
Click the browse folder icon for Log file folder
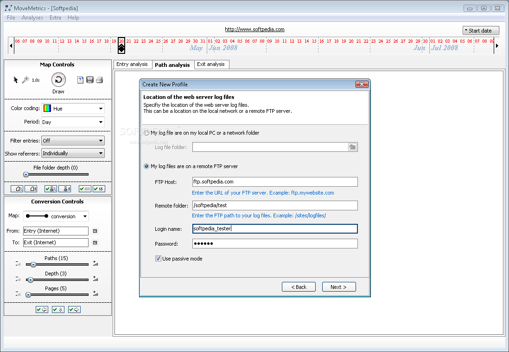click(352, 147)
